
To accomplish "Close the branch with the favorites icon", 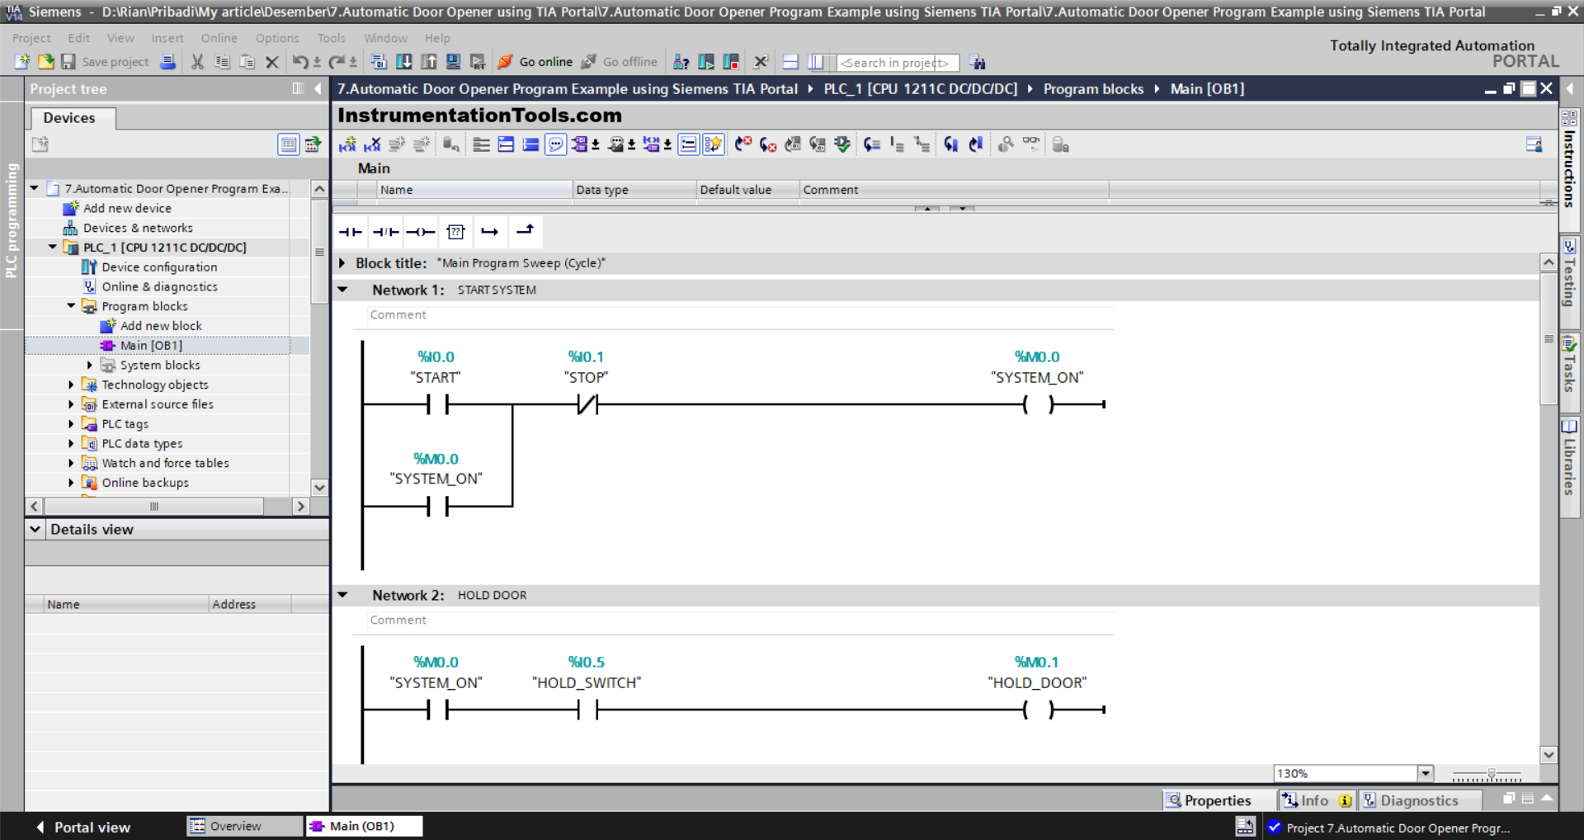I will tap(525, 231).
